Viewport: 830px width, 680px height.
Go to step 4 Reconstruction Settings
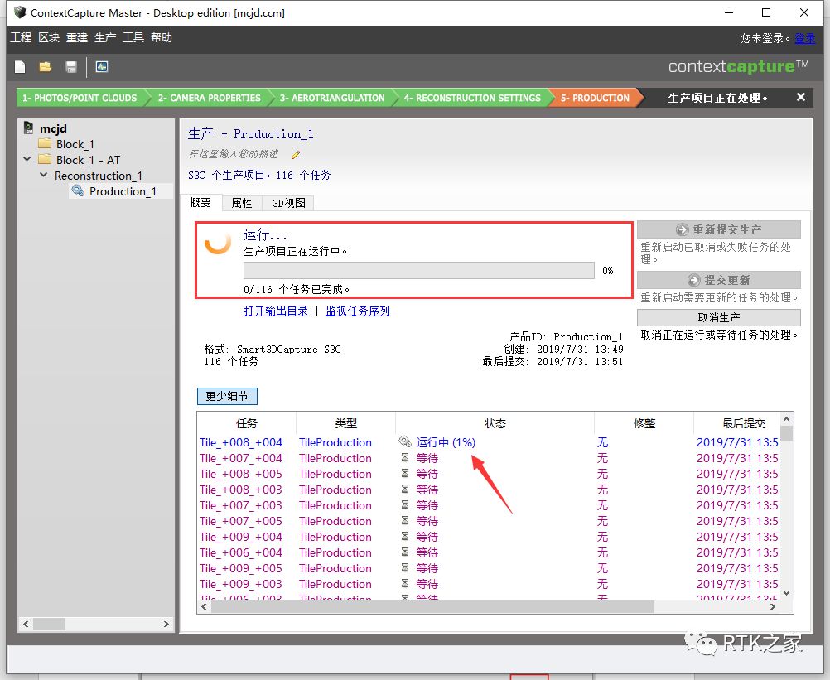click(472, 98)
